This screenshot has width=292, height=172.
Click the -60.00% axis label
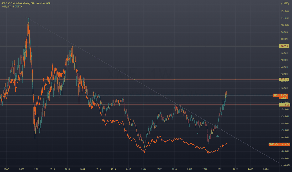tap(285, 137)
